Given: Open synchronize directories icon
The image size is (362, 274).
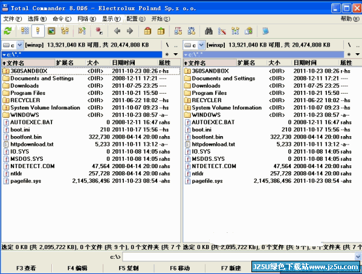Looking at the screenshot, I should [235, 31].
